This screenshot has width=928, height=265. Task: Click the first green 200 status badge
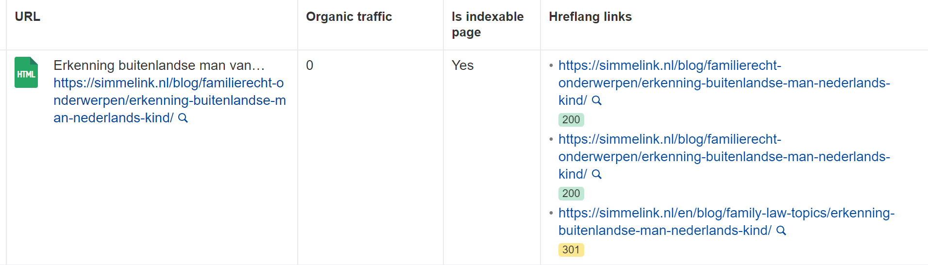571,120
